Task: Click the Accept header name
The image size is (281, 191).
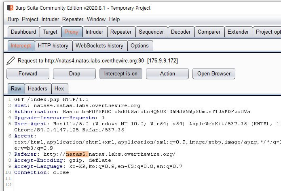Action: pyautogui.click(x=24, y=136)
